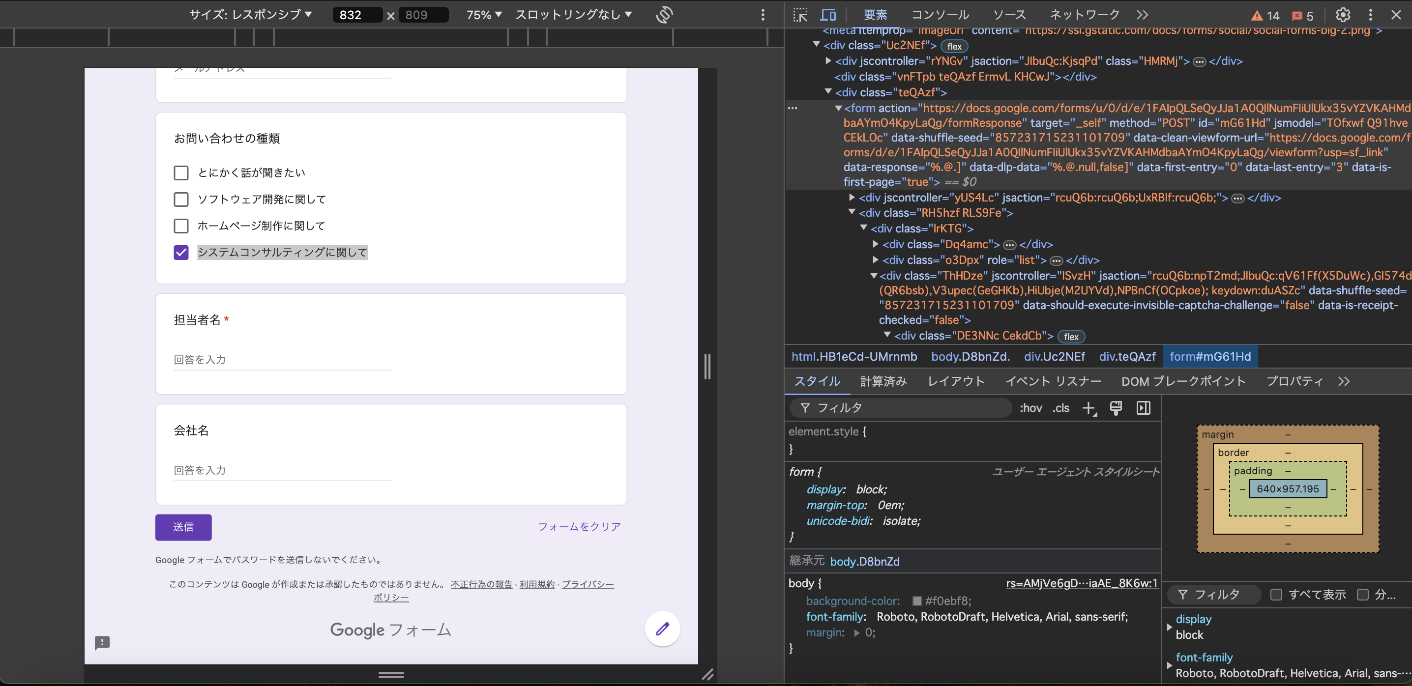Expand the div Dq4amc node
1412x686 pixels.
(x=876, y=244)
